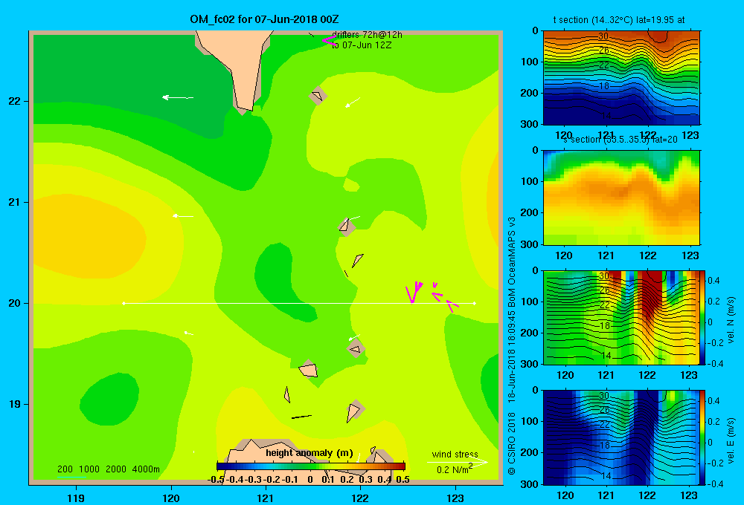Click latitude label 22 on the main map

pyautogui.click(x=15, y=102)
